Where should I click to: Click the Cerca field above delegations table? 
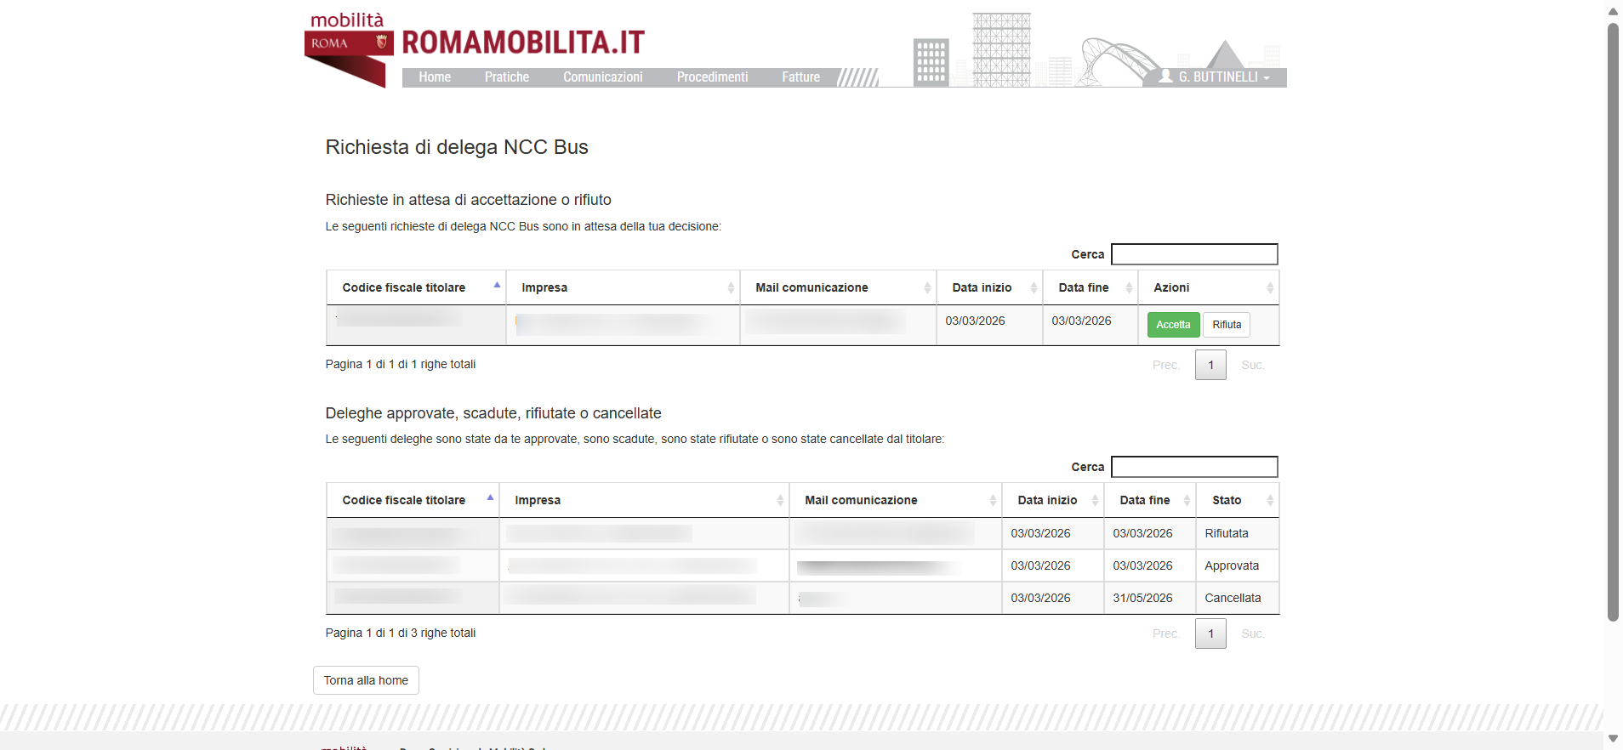1193,467
